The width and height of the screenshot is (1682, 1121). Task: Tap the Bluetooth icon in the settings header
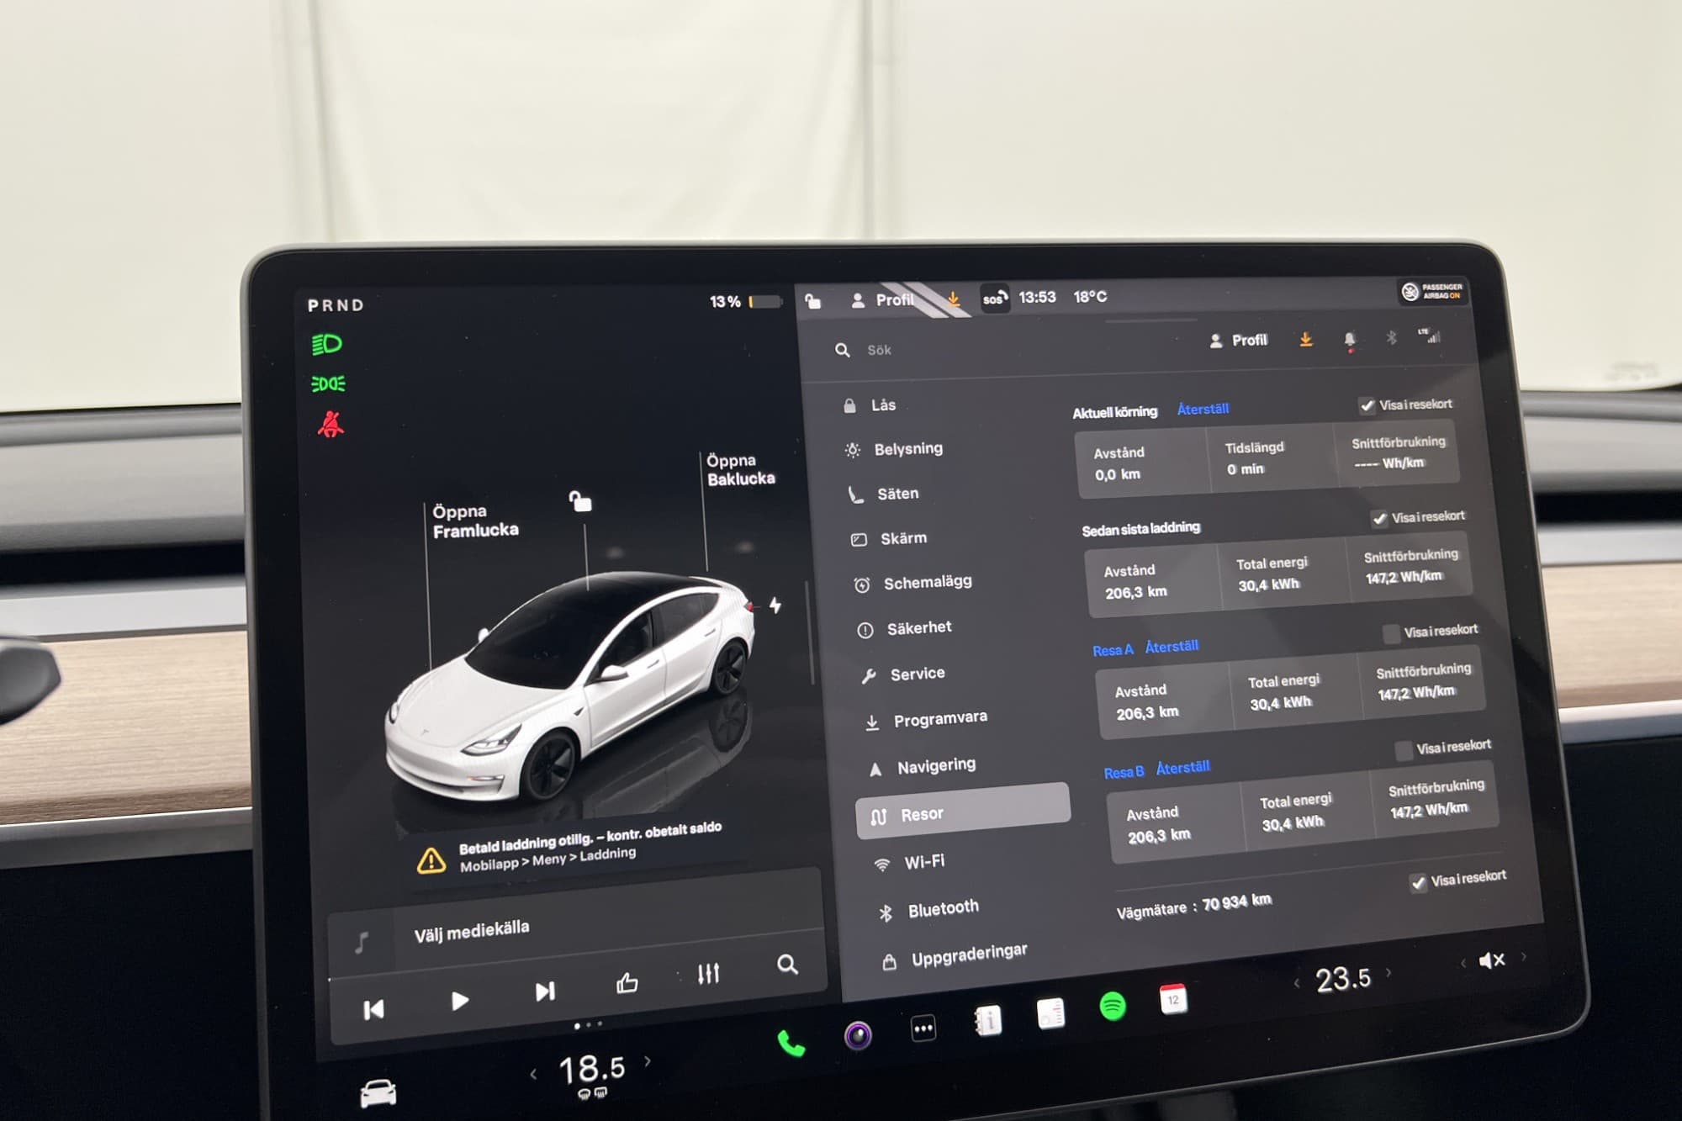1391,337
